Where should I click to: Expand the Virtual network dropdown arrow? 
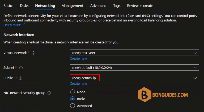(195, 53)
